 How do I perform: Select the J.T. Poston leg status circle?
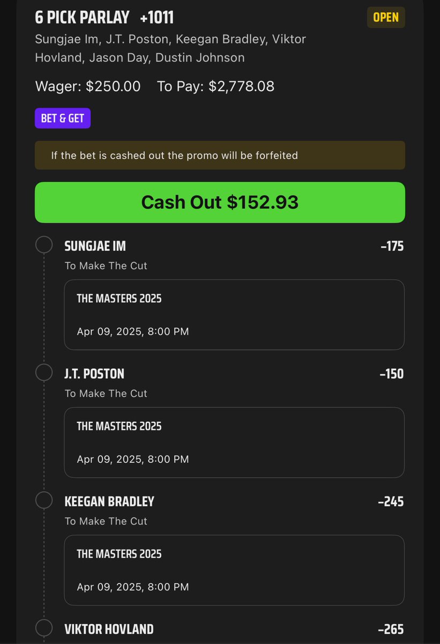pyautogui.click(x=44, y=372)
